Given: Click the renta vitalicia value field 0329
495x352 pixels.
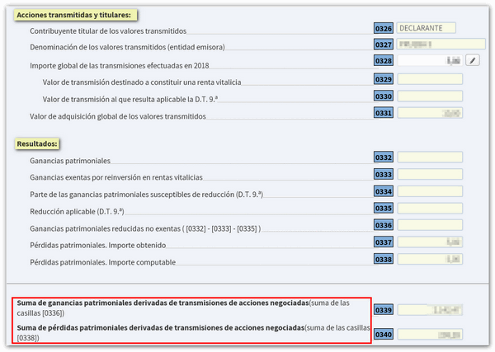Looking at the screenshot, I should [429, 80].
